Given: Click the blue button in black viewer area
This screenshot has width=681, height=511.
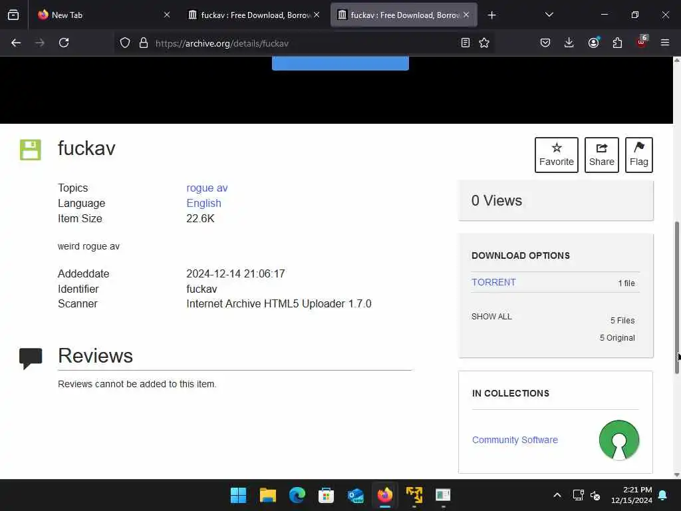Looking at the screenshot, I should (340, 63).
